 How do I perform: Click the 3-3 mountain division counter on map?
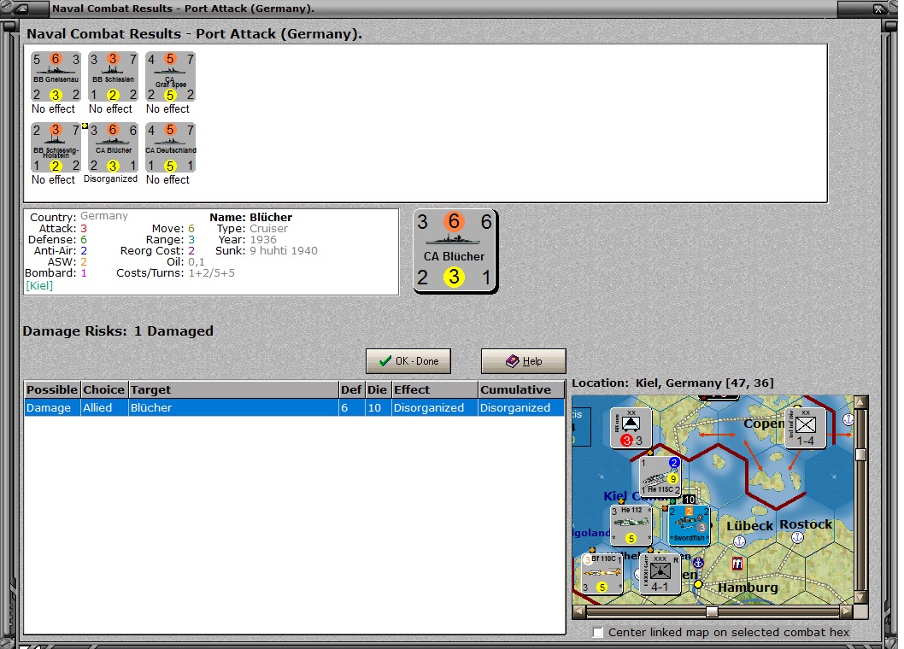[x=631, y=428]
